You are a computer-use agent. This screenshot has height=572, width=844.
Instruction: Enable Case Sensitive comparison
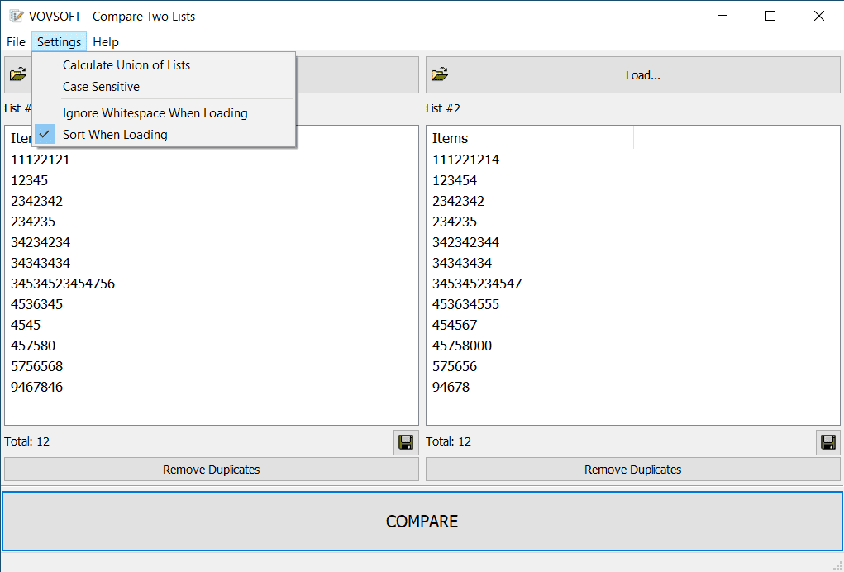coord(101,86)
